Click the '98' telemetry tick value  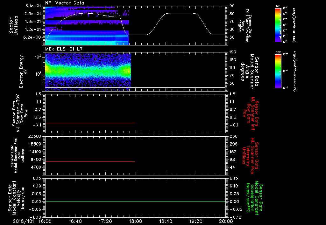[232, 160]
